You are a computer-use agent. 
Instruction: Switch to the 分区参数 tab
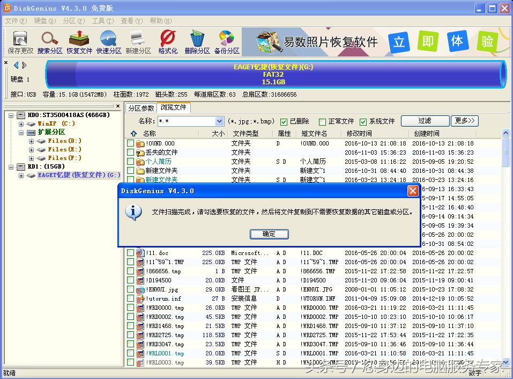click(x=142, y=107)
